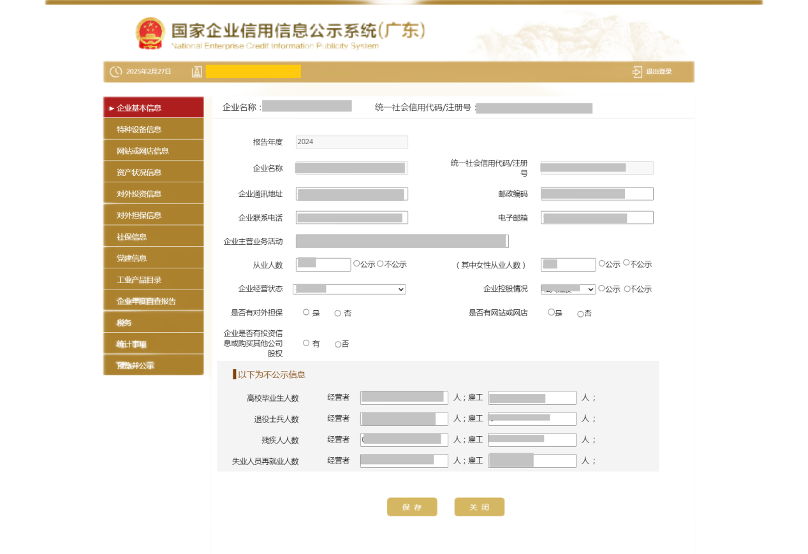Open the 企业经营状态 dropdown
The height and width of the screenshot is (554, 808).
[349, 289]
